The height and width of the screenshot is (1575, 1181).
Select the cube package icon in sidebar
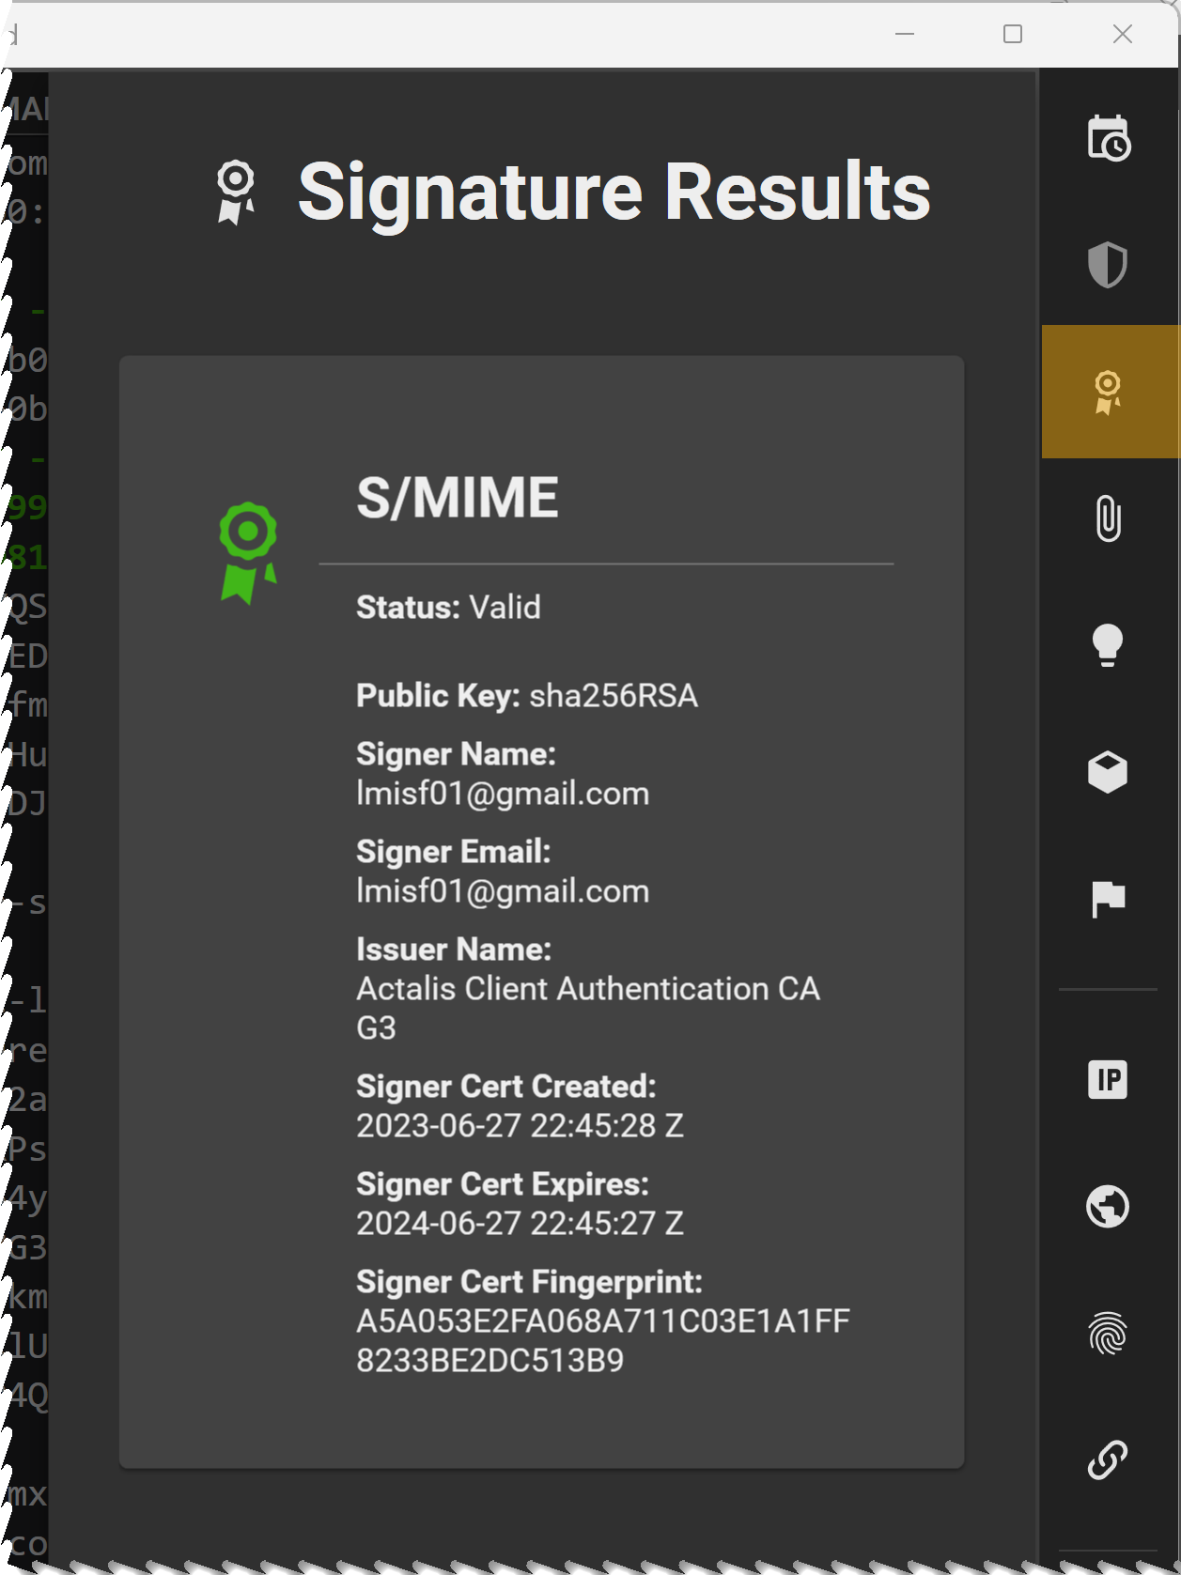[1108, 772]
